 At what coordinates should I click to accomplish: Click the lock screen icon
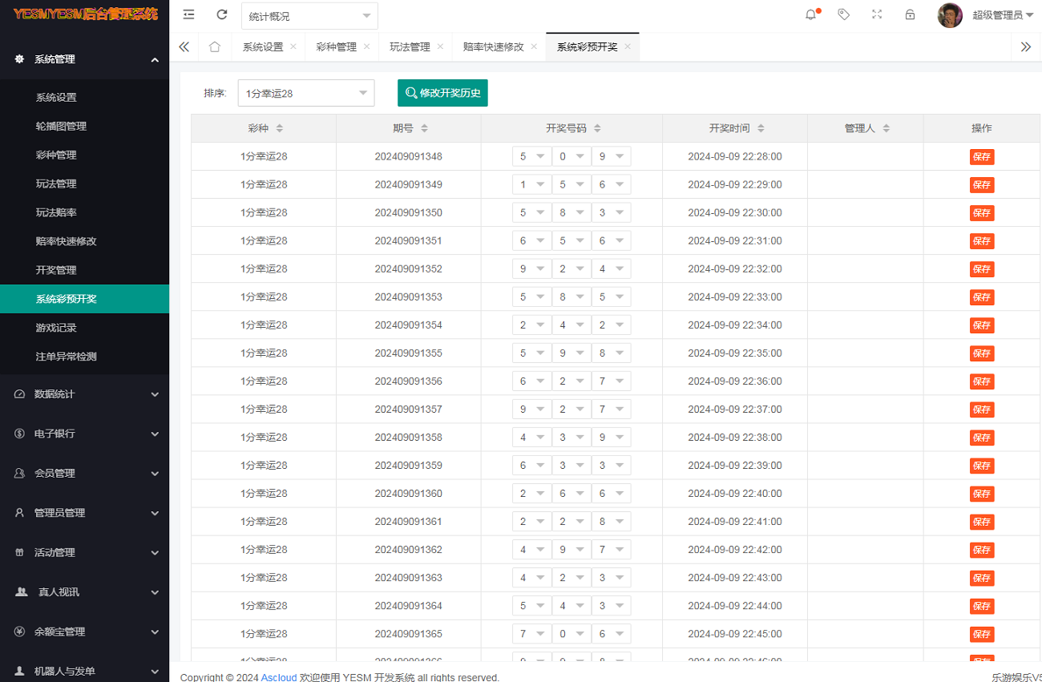point(910,14)
